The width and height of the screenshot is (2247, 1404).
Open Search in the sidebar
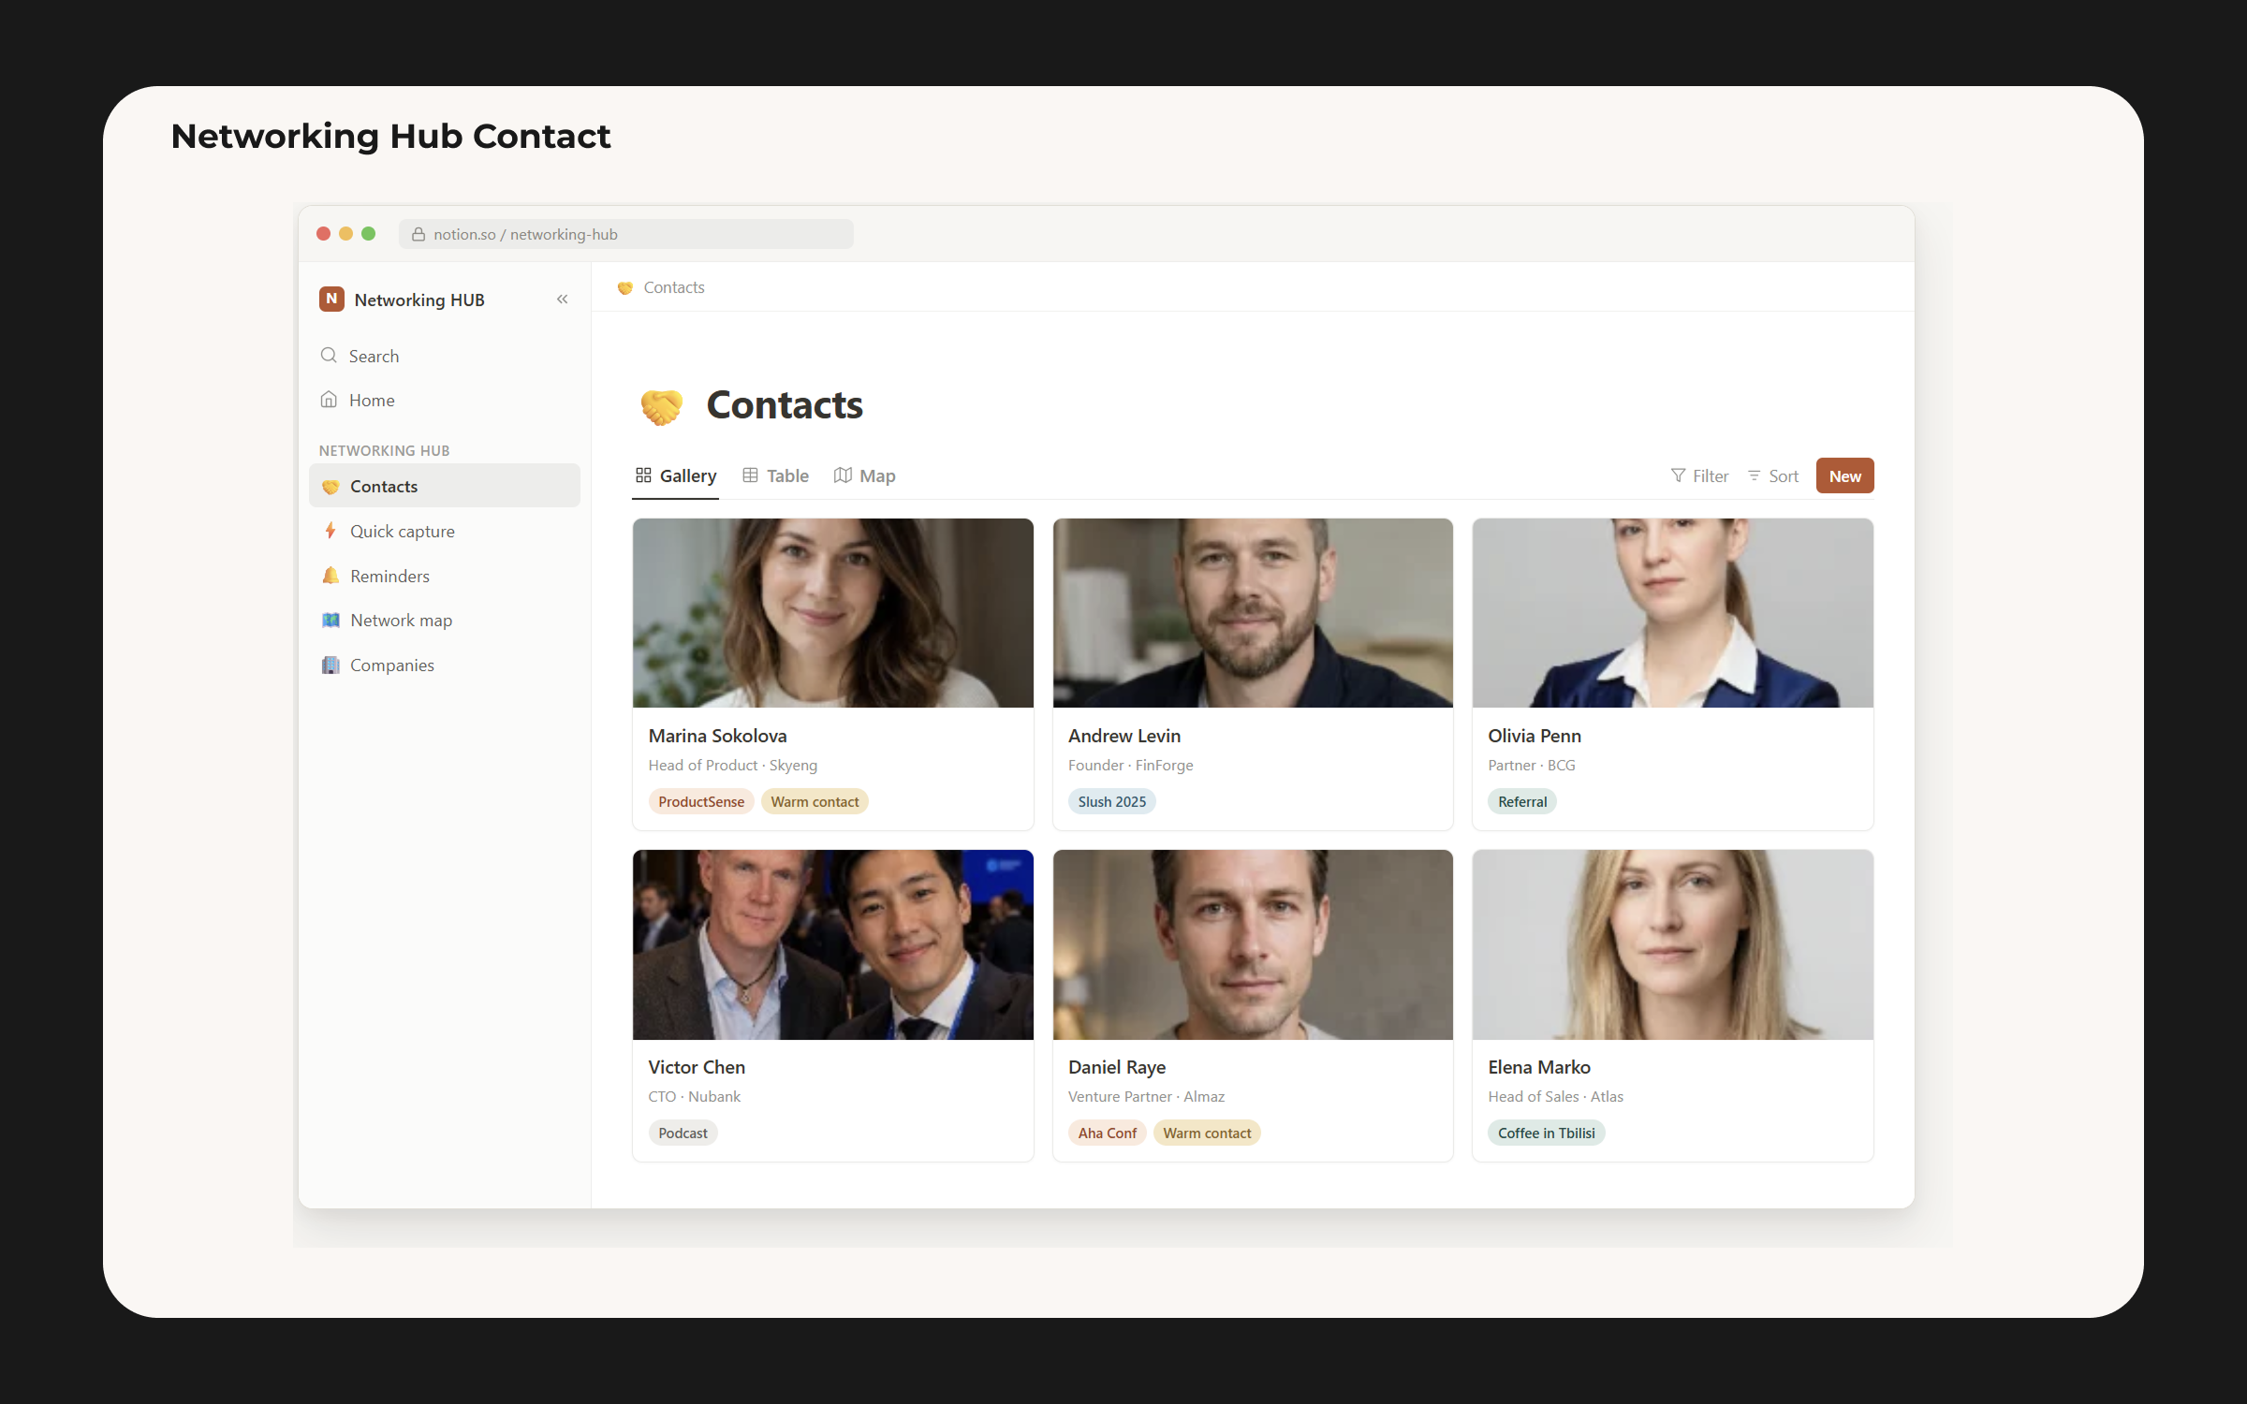click(x=445, y=356)
